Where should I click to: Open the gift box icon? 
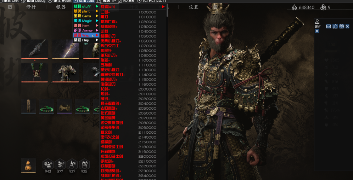(342, 26)
